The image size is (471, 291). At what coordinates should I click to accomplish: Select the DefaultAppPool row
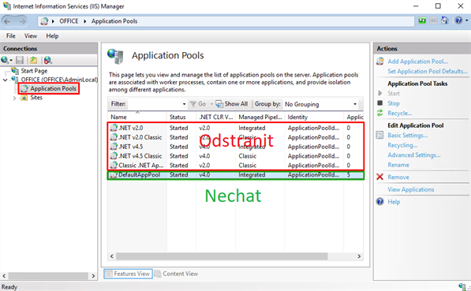pyautogui.click(x=236, y=175)
